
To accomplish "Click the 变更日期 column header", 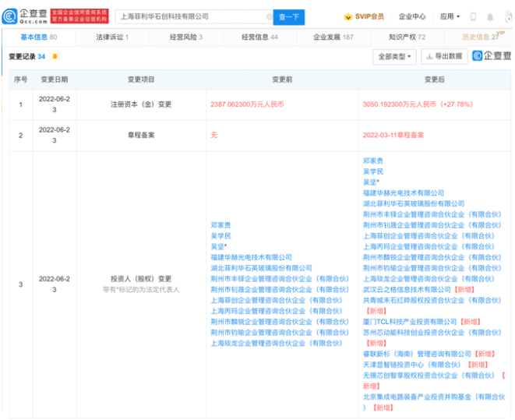I will (x=55, y=79).
